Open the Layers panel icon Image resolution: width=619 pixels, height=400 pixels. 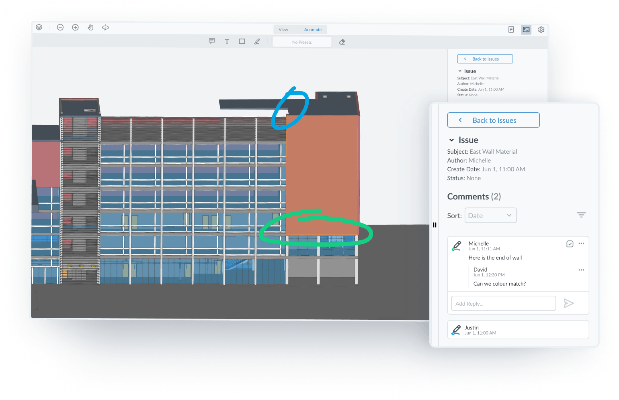pyautogui.click(x=39, y=27)
